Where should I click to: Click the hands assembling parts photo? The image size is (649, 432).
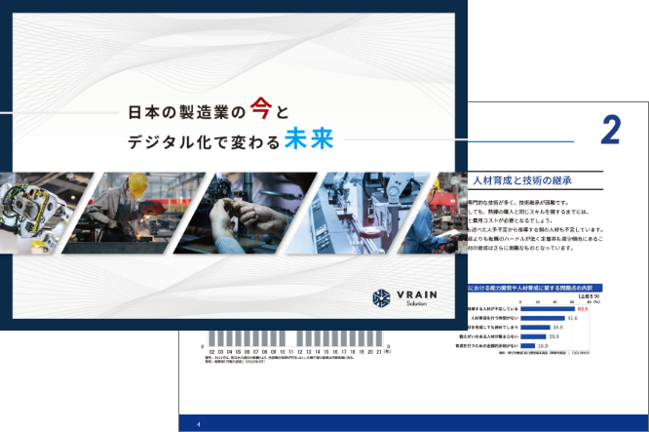point(245,213)
